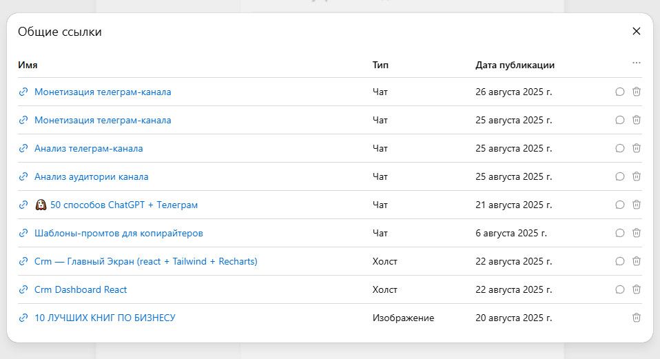The height and width of the screenshot is (359, 660).
Task: View source chat for 50 способов ChatGPT
Action: [x=619, y=205]
